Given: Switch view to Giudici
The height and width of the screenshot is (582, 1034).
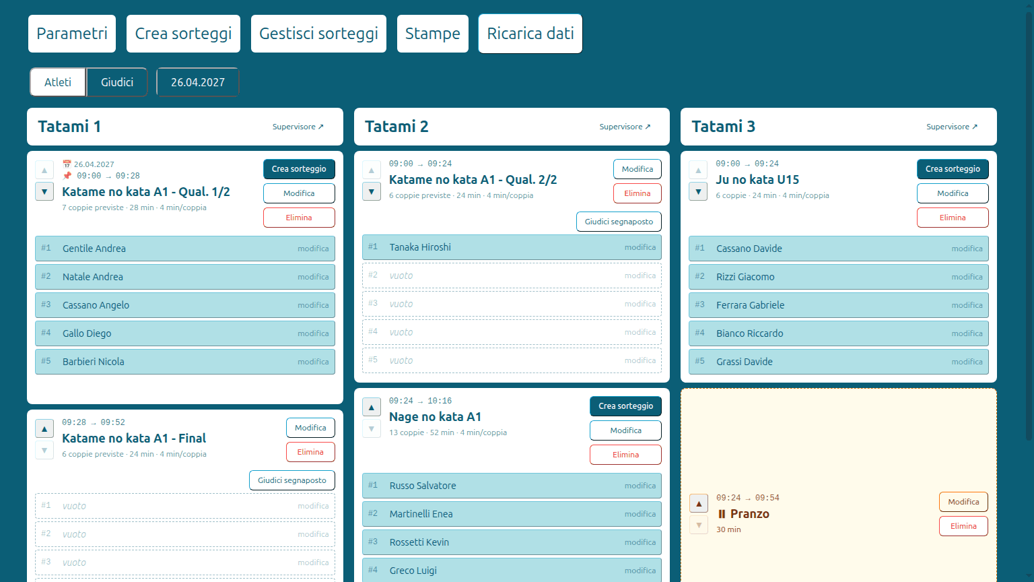Looking at the screenshot, I should pos(117,82).
